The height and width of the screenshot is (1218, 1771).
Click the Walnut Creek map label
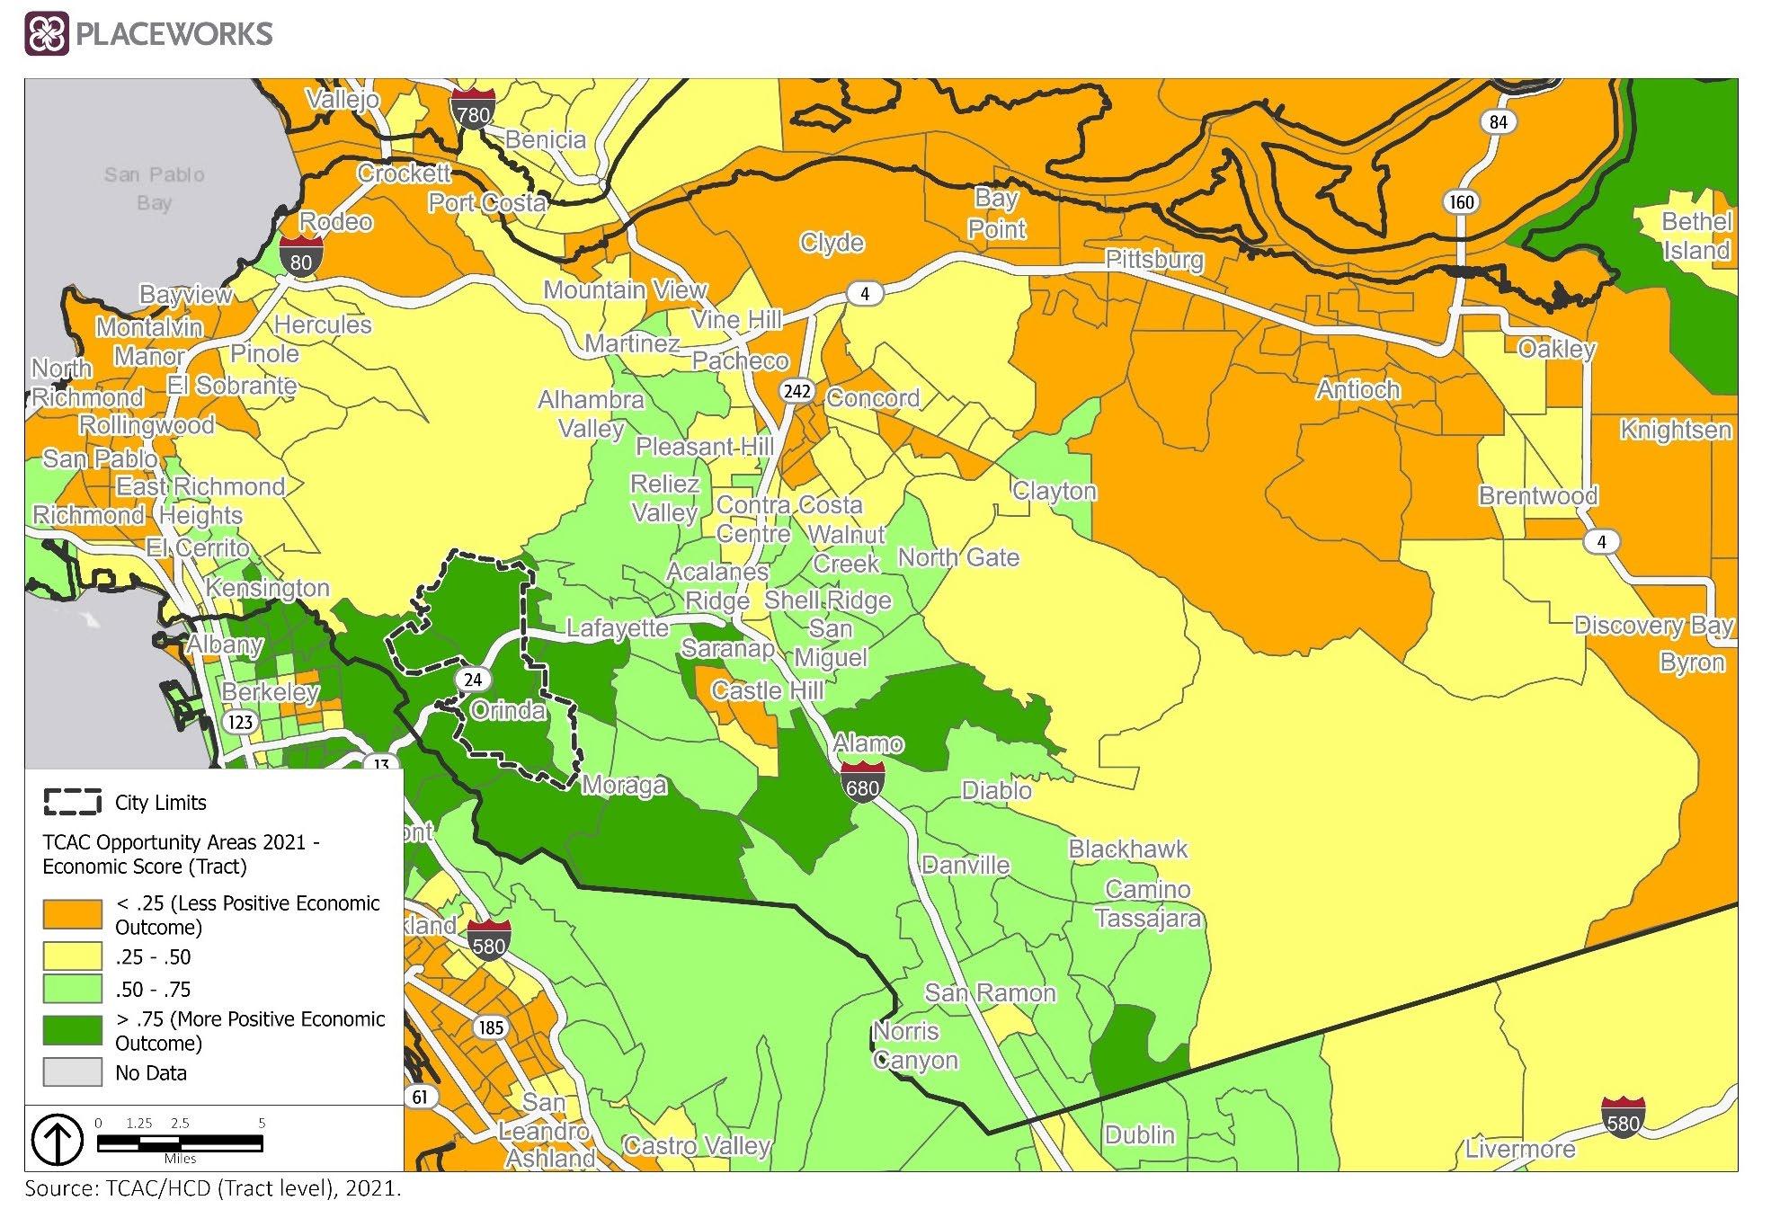pyautogui.click(x=846, y=549)
